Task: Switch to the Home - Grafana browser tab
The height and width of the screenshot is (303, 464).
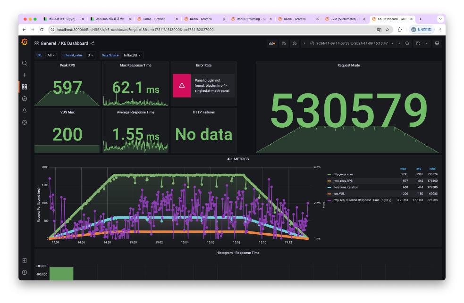Action: (154, 19)
